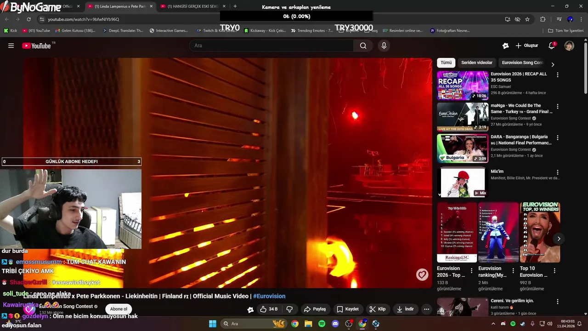Open the Twitch & Kick bookmark
The image size is (588, 331).
pos(216,31)
